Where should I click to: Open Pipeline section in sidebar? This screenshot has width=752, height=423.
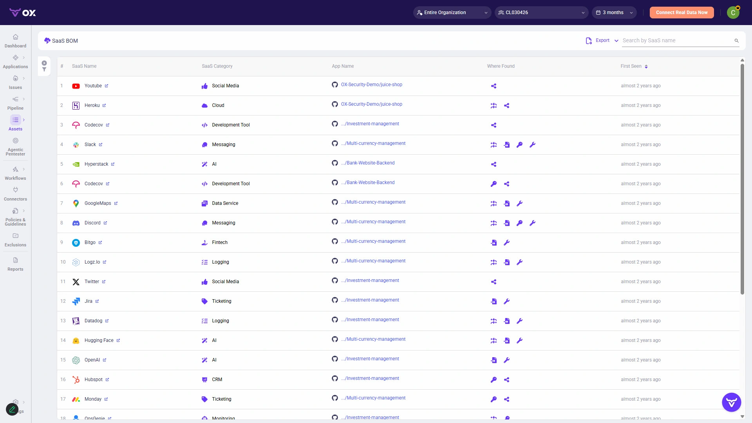coord(15,103)
